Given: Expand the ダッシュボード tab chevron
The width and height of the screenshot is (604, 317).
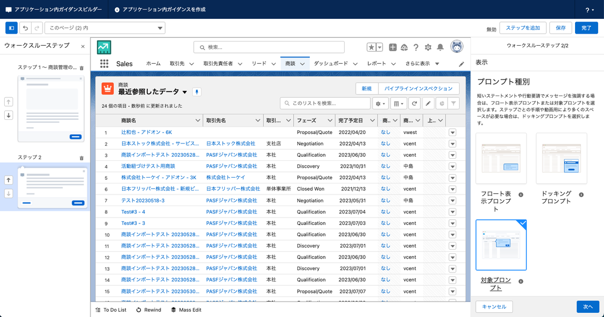Looking at the screenshot, I should click(x=355, y=64).
